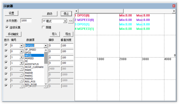This screenshot has width=180, height=105.
Task: Close the 示波器 oscilloscope window
Action: pos(174,6)
